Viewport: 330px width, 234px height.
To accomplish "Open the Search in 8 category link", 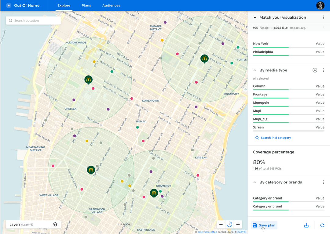I will tap(273, 138).
